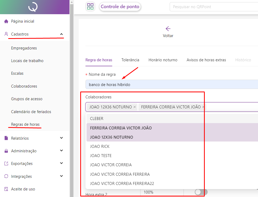The image size is (258, 197).
Task: Click the Aceite de uso icon
Action: (6, 189)
